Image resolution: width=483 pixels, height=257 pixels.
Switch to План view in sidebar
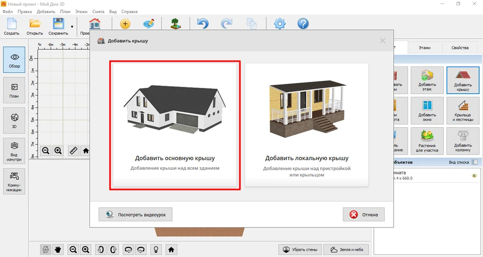coord(14,90)
